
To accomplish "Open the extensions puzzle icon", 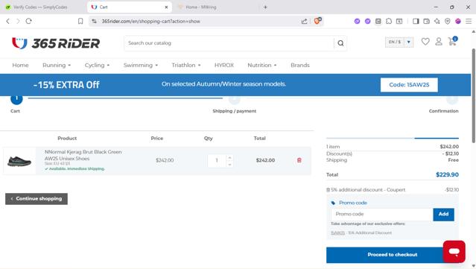I will tap(389, 21).
